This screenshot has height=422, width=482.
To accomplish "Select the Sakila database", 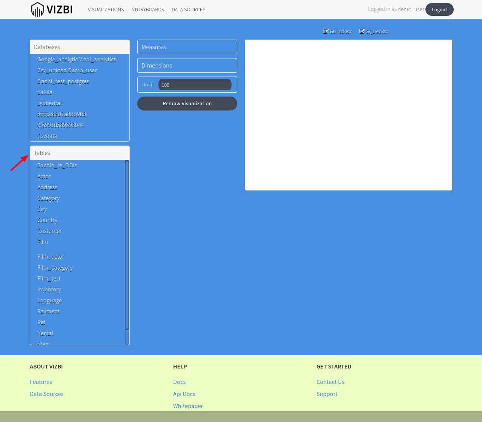I will 45,92.
